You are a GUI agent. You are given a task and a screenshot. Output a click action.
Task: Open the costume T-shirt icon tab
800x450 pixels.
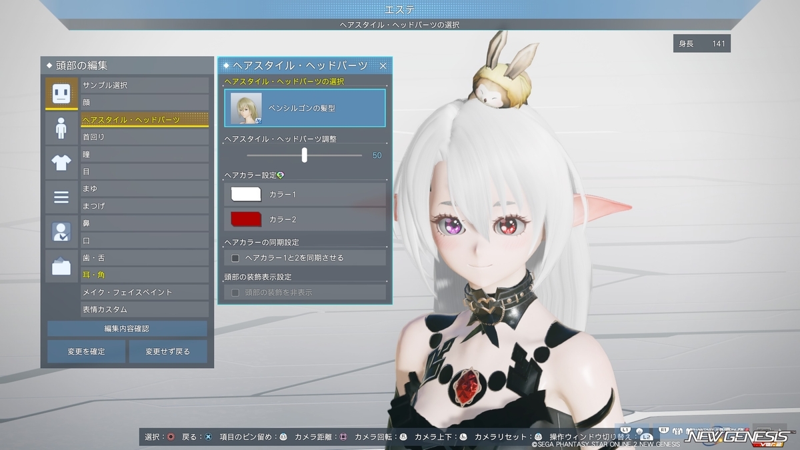61,163
